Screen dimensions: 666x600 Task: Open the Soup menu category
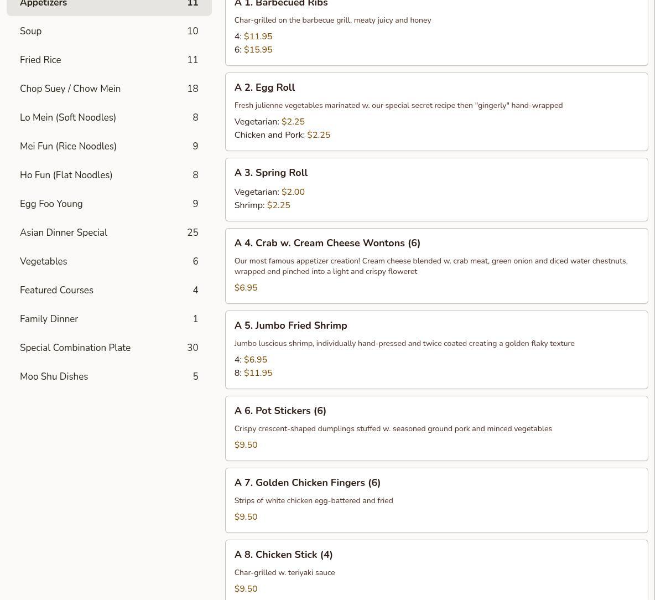(109, 31)
